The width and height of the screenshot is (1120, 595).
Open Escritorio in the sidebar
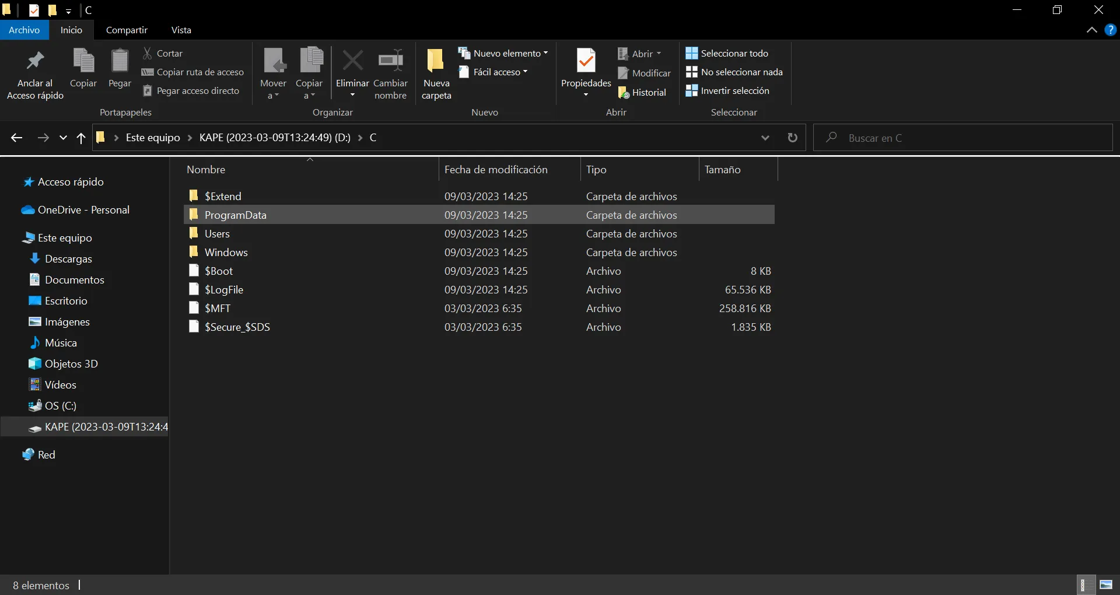pos(58,301)
